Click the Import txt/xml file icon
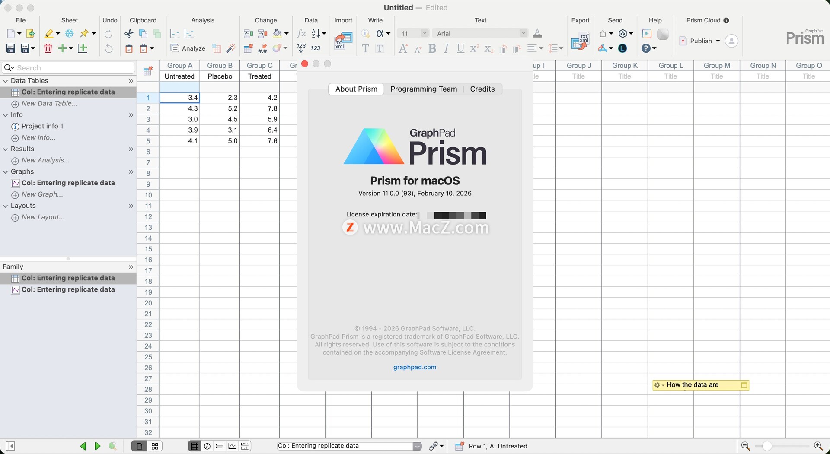The width and height of the screenshot is (830, 454). pyautogui.click(x=343, y=41)
